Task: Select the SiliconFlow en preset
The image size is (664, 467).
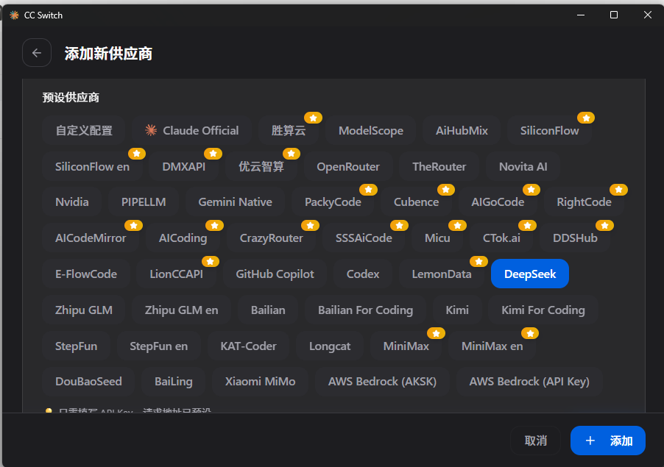Action: (92, 166)
